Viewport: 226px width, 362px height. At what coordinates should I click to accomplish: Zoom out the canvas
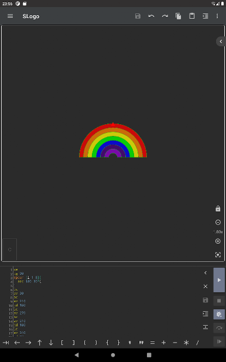218,223
